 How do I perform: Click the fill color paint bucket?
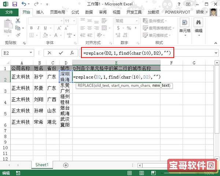(45, 35)
